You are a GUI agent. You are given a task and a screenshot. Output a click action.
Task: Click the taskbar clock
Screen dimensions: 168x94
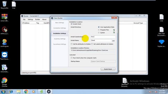162,92
